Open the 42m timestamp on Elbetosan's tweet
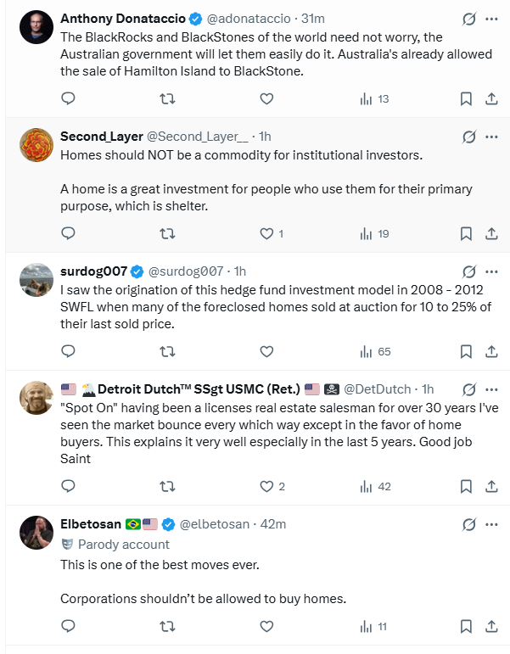The width and height of the screenshot is (510, 654). click(273, 524)
